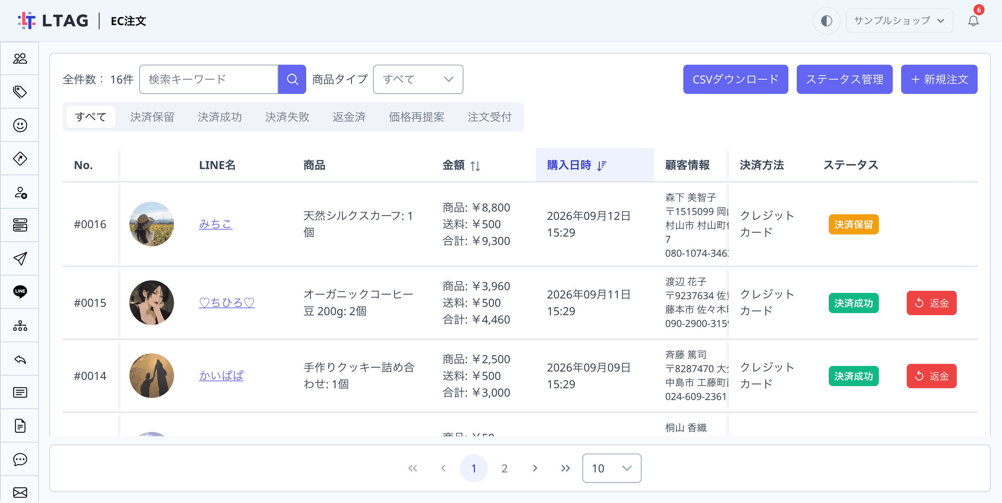
Task: Switch to the 返金済 tab
Action: 349,117
